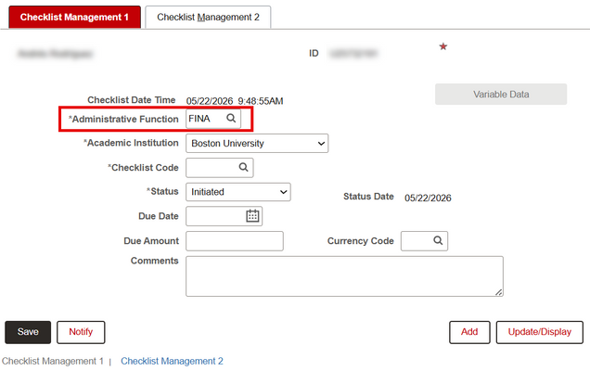Expand Status dropdown showing Initiated
This screenshot has width=590, height=371.
(x=238, y=192)
